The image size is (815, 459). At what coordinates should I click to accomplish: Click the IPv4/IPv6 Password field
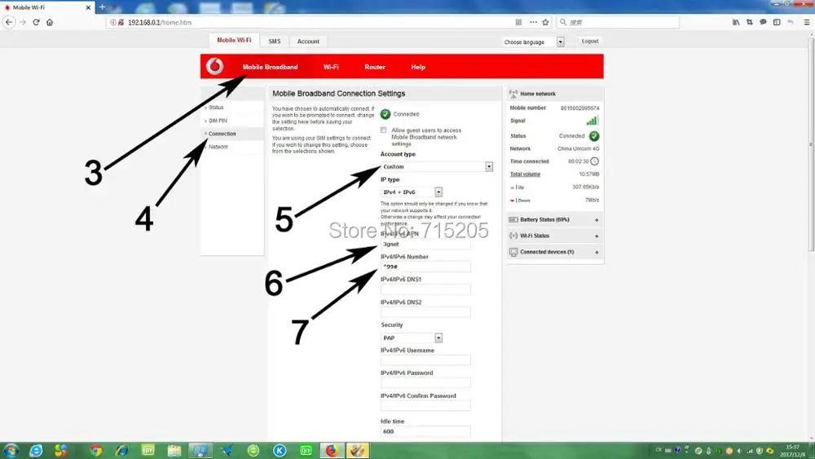click(x=425, y=383)
